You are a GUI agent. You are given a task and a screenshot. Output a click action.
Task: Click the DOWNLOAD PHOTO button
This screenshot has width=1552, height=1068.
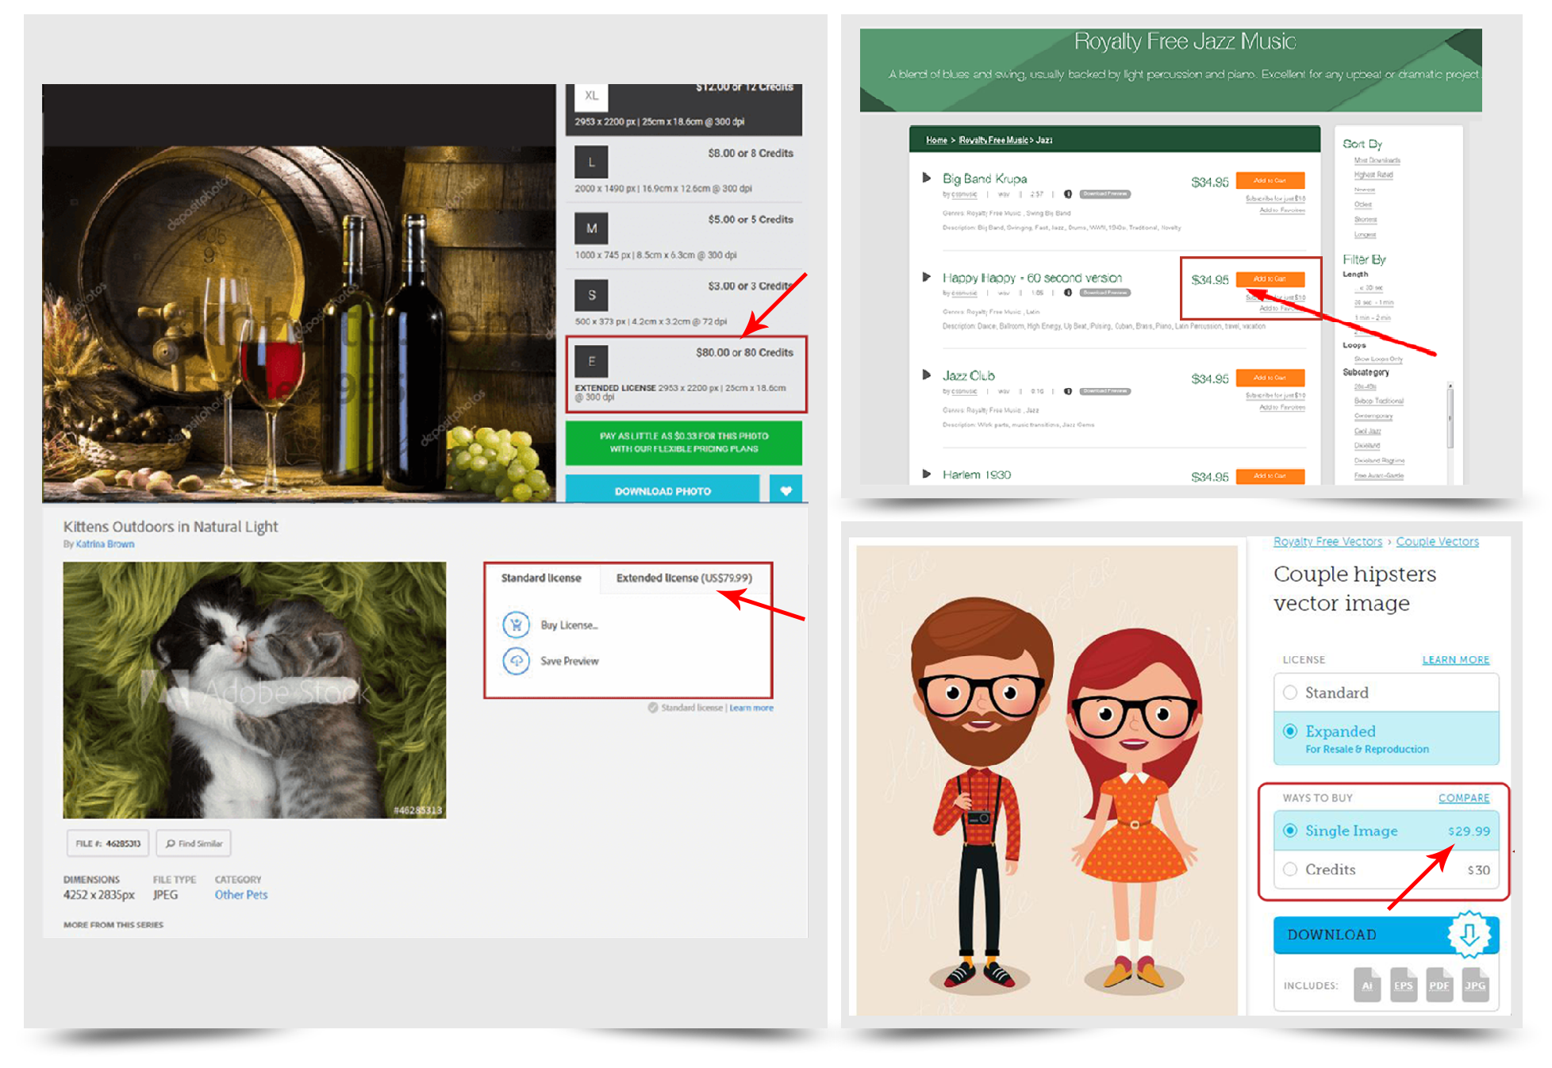(663, 490)
